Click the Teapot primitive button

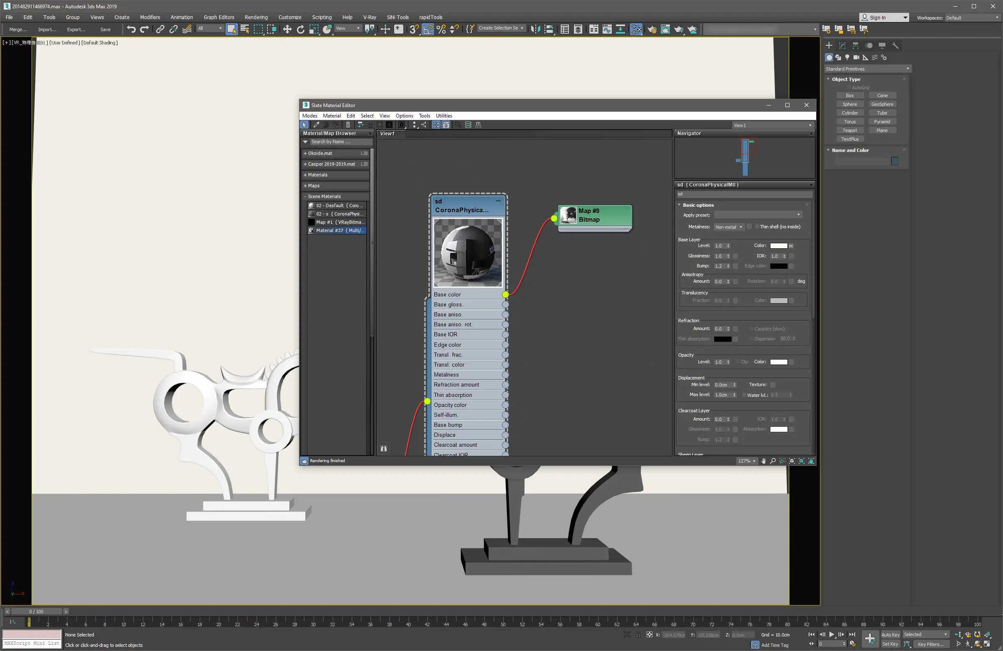850,130
